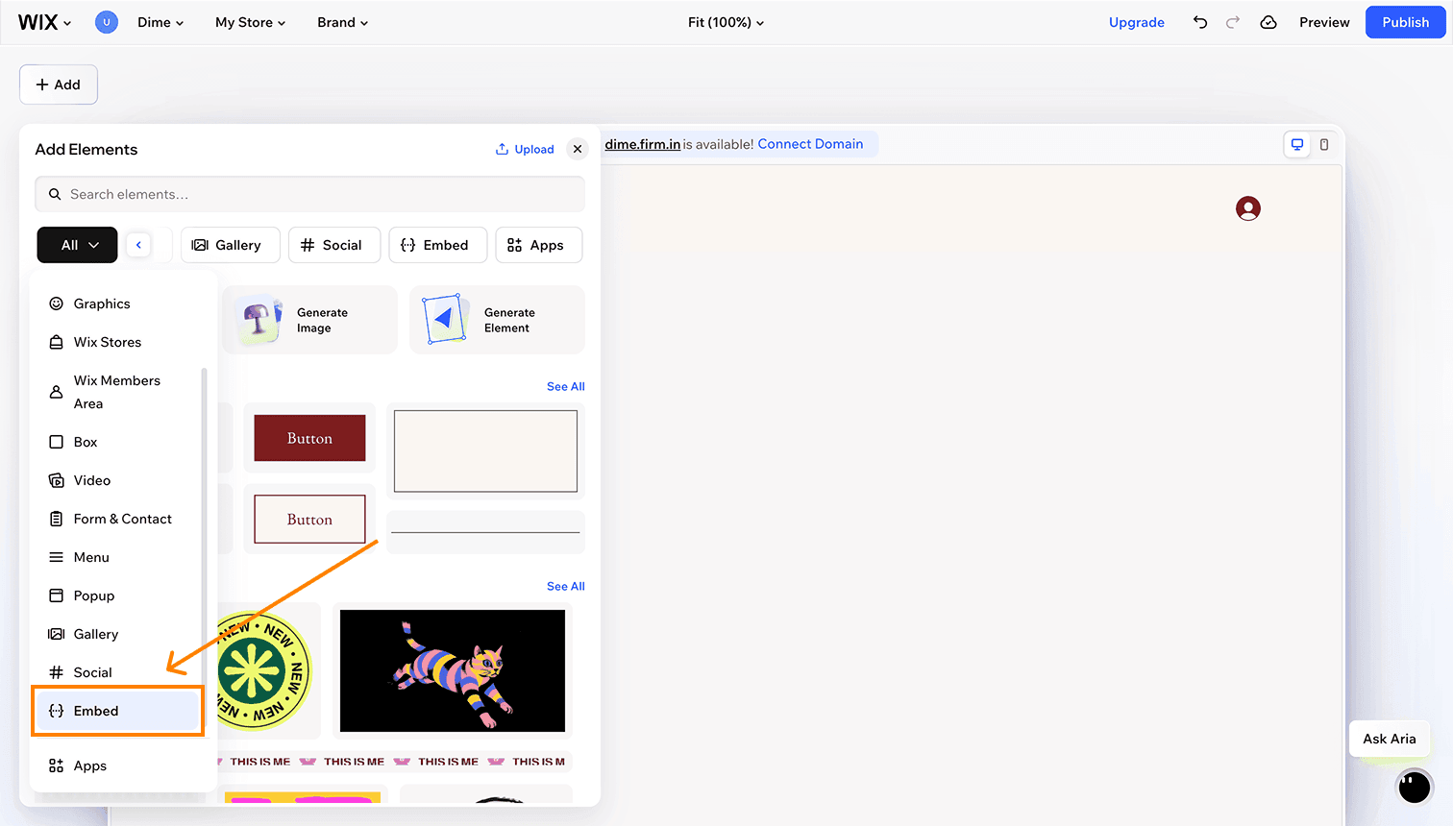Screen dimensions: 1453x826
Task: Click the category scroll-left chevron
Action: [138, 245]
